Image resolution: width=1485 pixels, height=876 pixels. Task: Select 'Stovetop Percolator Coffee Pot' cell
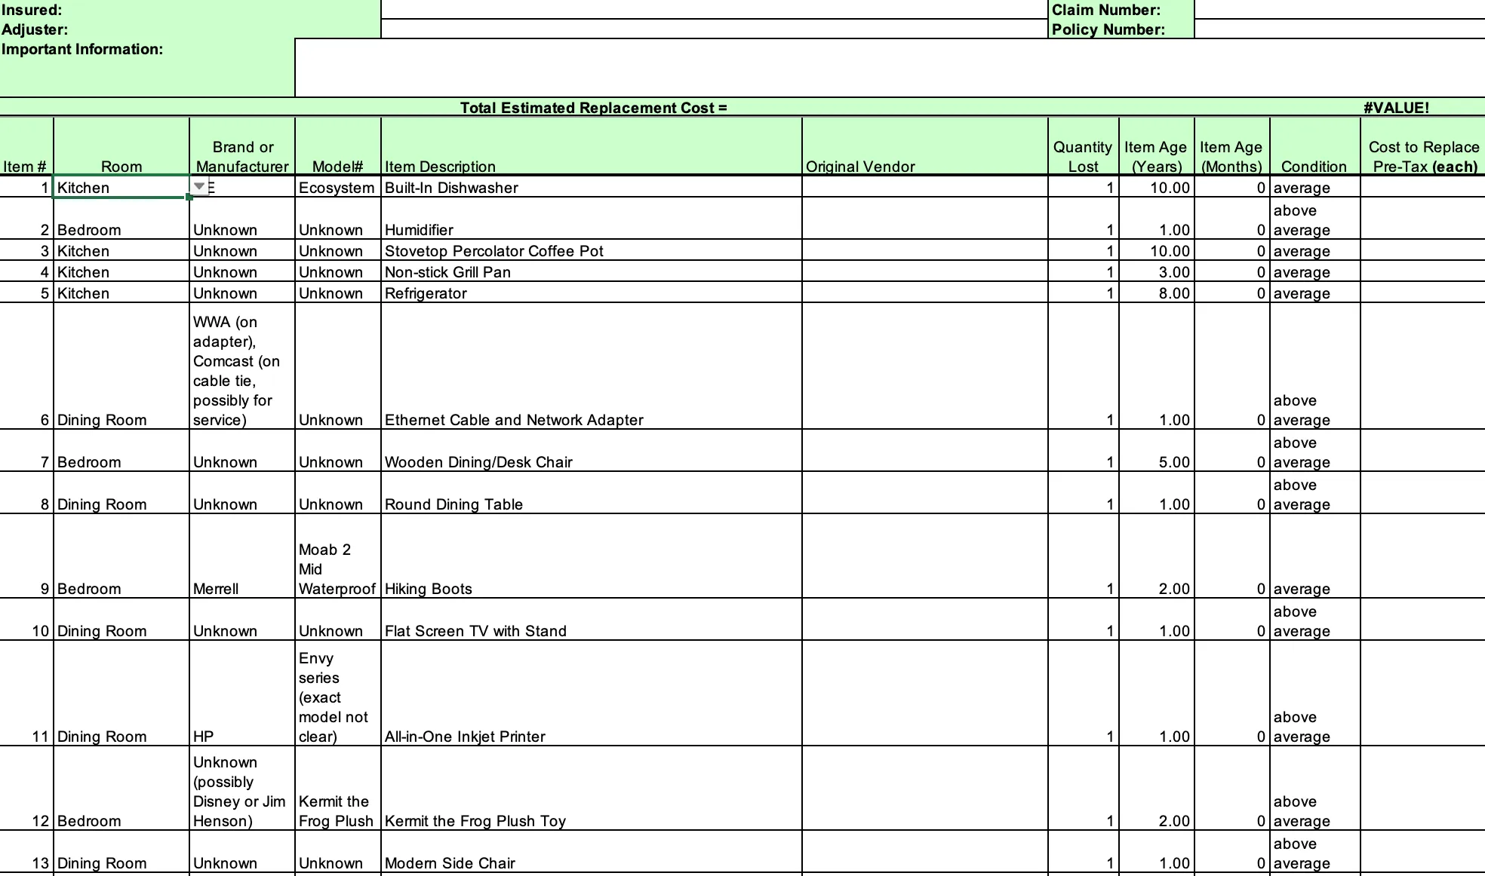tap(592, 250)
